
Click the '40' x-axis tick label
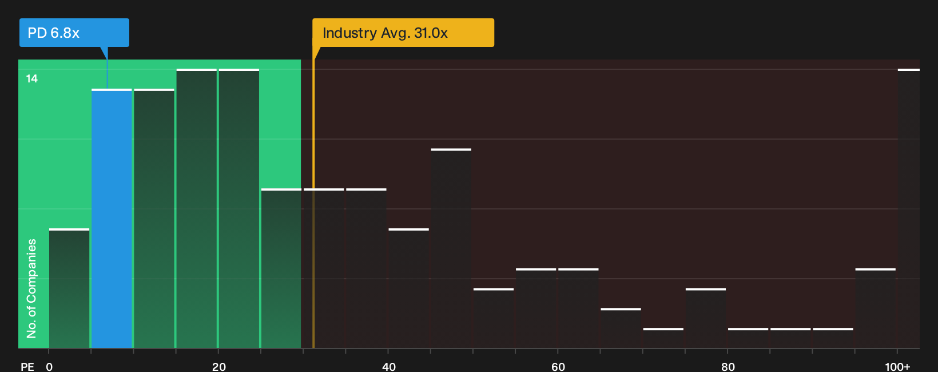[389, 366]
